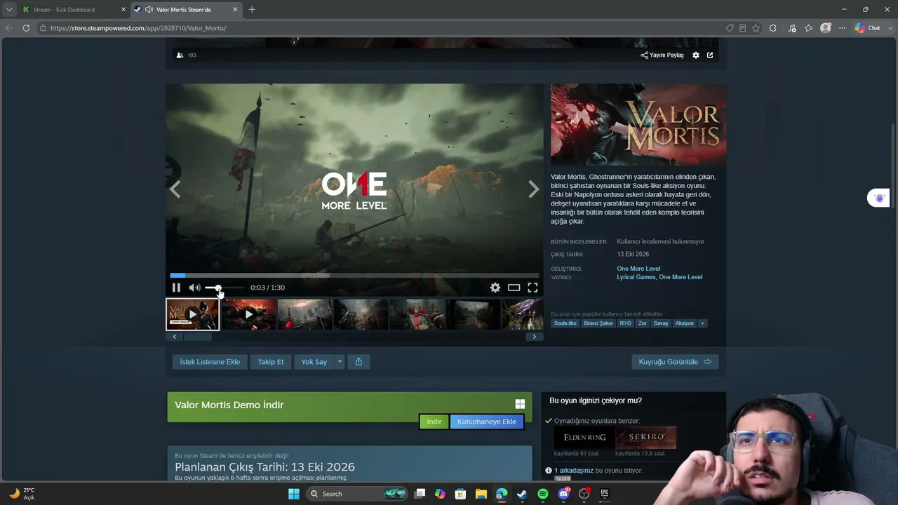
Task: Click the taskbar Search box
Action: [358, 494]
